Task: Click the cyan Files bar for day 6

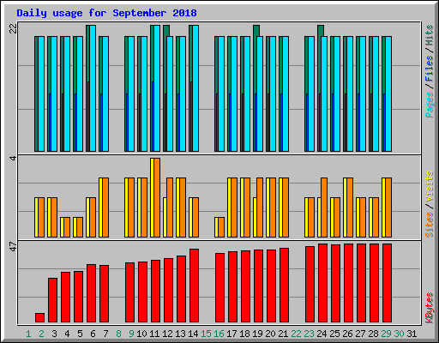Action: (93, 88)
